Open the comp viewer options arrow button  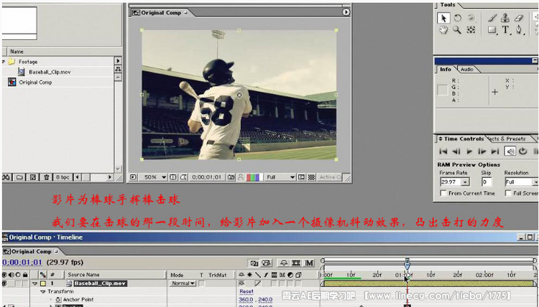346,12
